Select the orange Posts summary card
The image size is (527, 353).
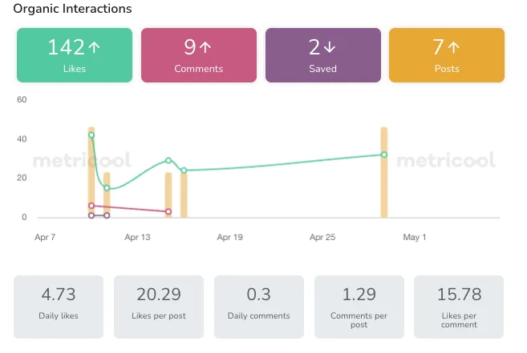[x=447, y=55]
